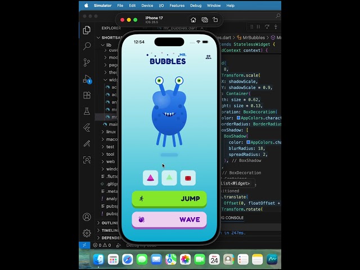The image size is (360, 270).
Task: Open Launchpad from the Dock
Action: (113, 260)
